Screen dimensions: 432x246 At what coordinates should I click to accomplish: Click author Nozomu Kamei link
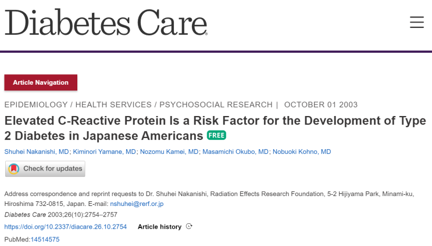(169, 151)
